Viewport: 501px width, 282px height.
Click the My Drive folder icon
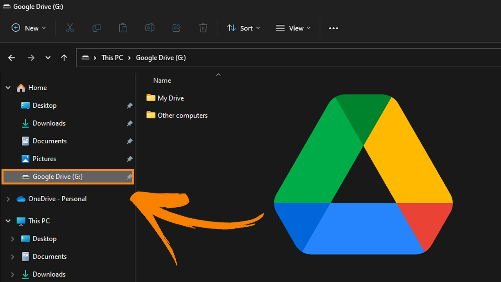151,98
